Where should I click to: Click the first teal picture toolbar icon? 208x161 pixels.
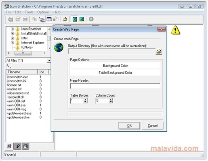point(75,19)
